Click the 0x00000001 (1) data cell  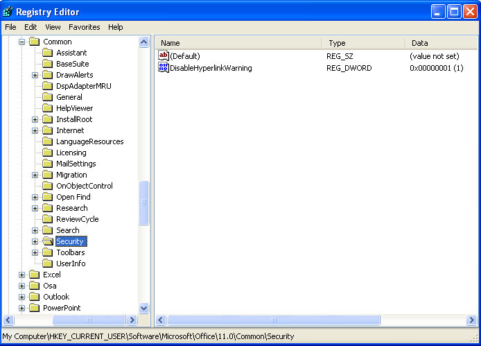(x=436, y=68)
